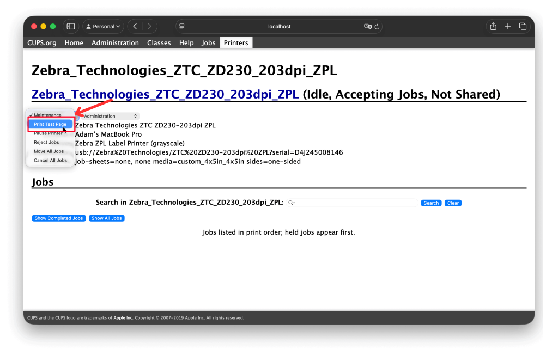Click the page settings icon in address bar

pyautogui.click(x=182, y=26)
